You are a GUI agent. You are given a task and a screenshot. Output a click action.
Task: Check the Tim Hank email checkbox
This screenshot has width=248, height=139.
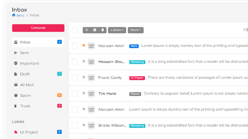coord(75,93)
